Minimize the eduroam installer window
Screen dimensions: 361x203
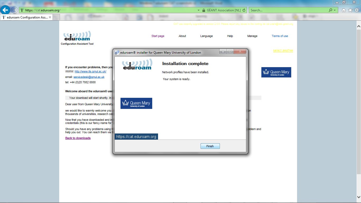tap(223, 52)
